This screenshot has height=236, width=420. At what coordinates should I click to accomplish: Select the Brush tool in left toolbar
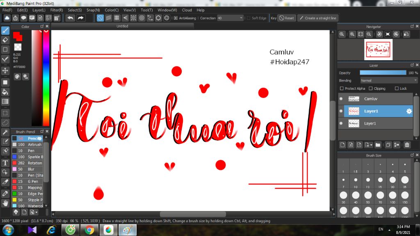(5, 30)
